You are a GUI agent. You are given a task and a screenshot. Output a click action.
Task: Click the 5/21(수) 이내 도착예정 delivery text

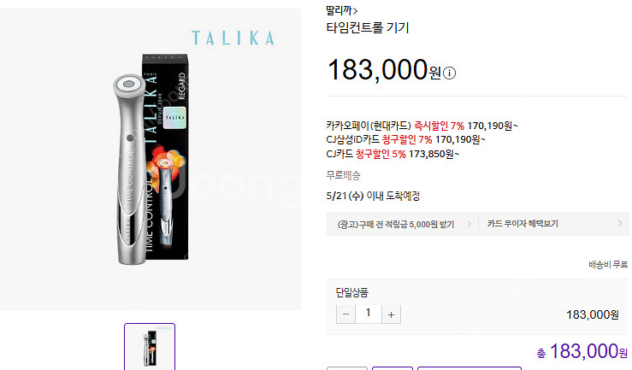pos(373,196)
